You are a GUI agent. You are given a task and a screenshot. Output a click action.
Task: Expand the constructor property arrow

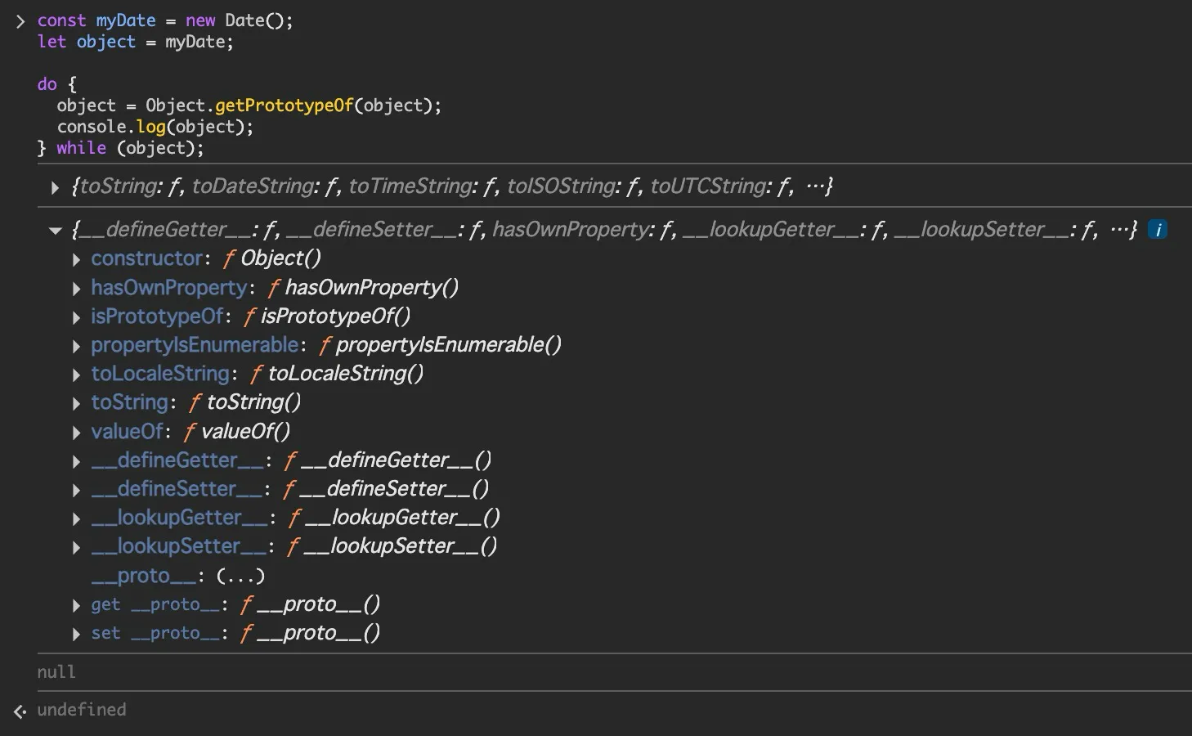pyautogui.click(x=76, y=259)
